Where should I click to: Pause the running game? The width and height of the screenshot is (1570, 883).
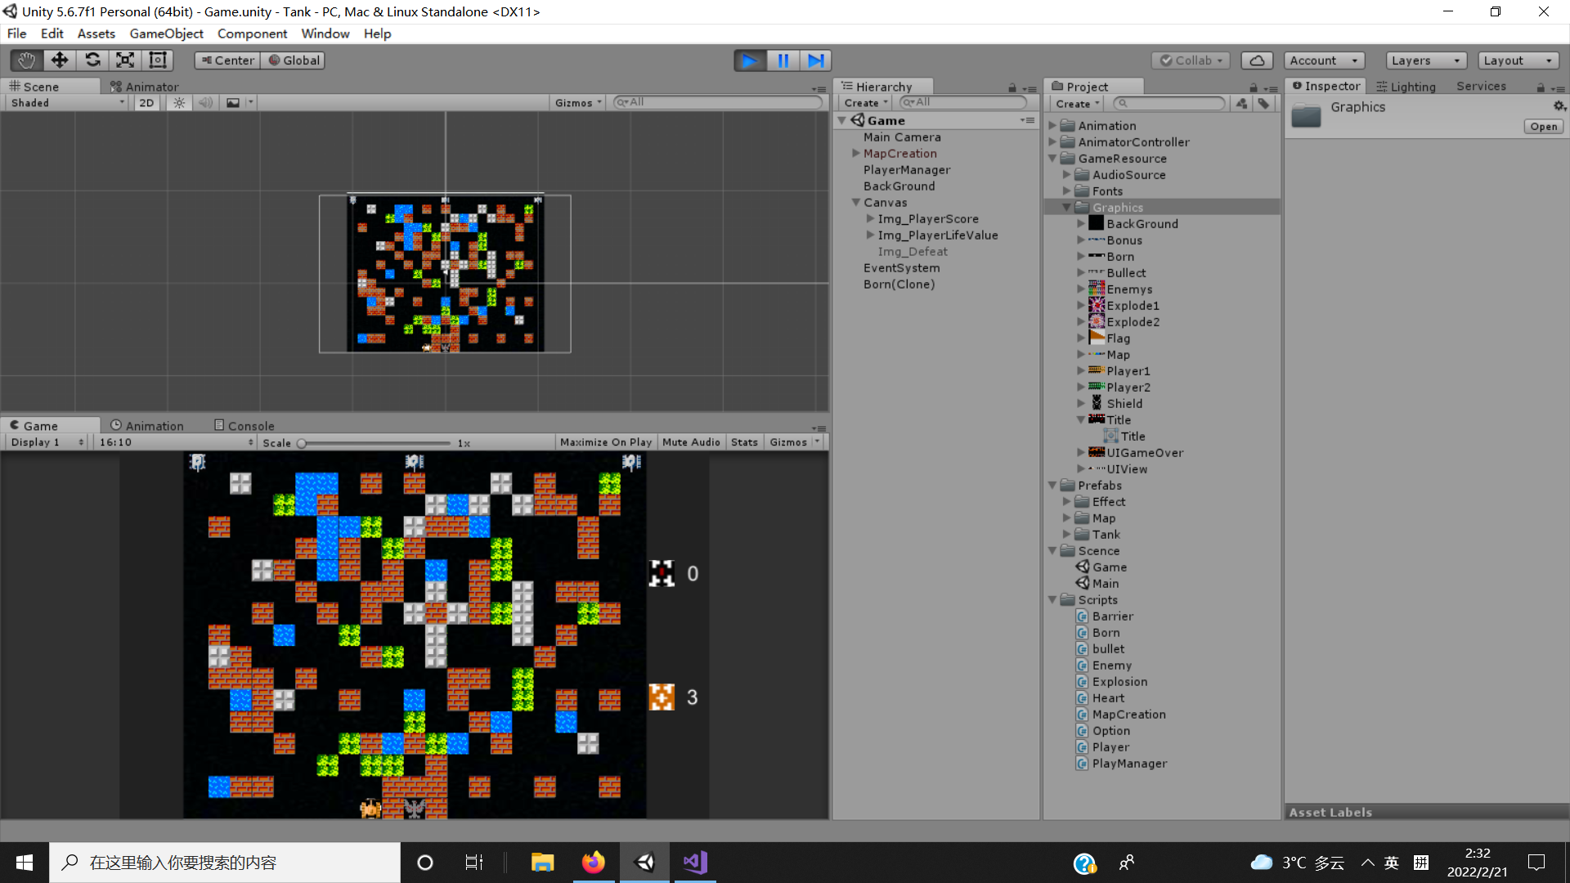pyautogui.click(x=783, y=61)
